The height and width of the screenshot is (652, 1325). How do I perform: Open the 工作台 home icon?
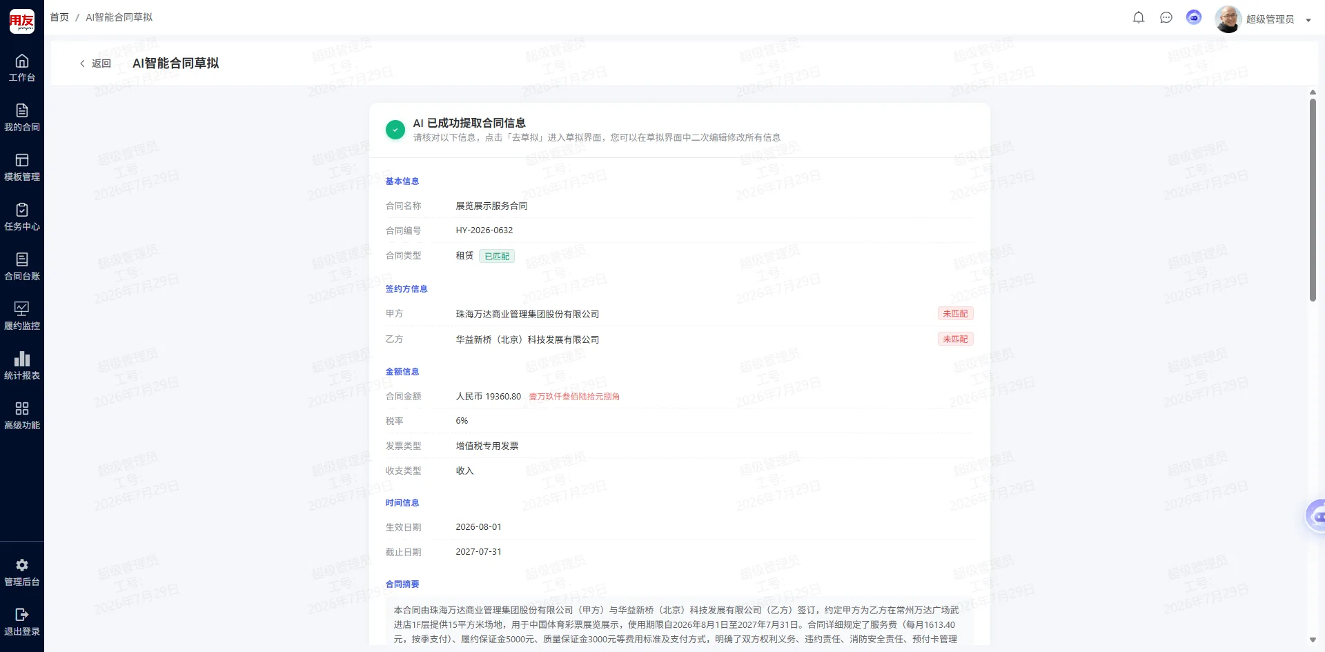(x=22, y=61)
